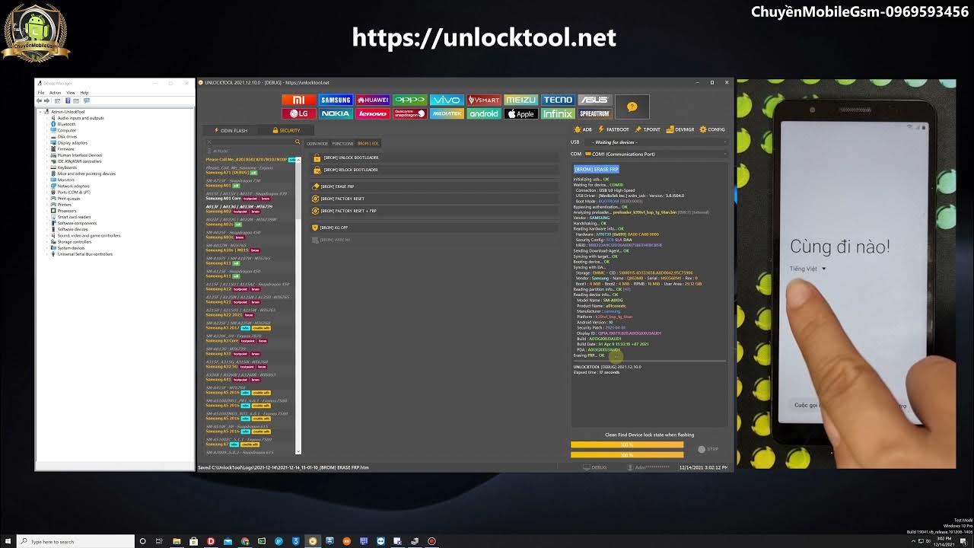Open Task View on the taskbar
Viewport: 974px width, 548px height.
pyautogui.click(x=159, y=541)
